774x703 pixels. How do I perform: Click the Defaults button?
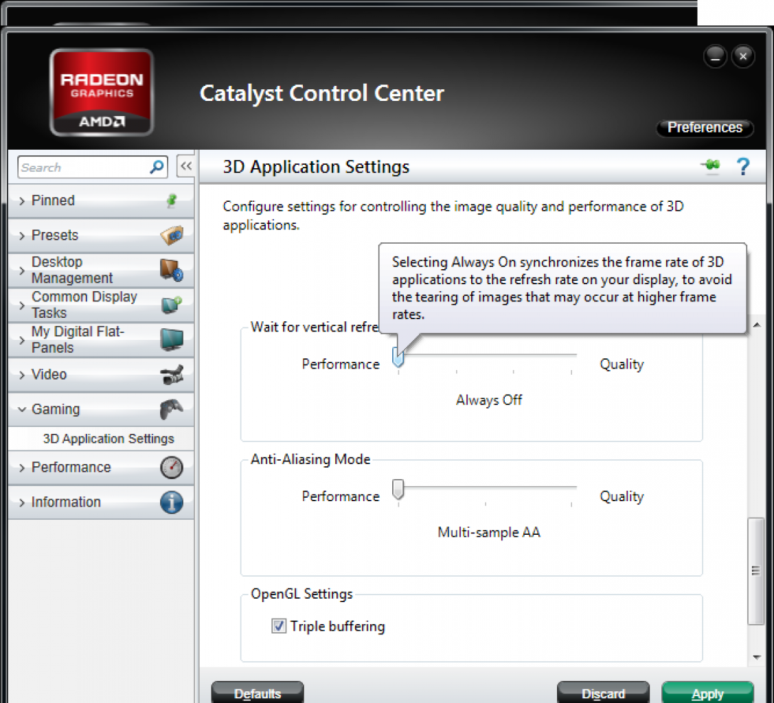pos(258,693)
